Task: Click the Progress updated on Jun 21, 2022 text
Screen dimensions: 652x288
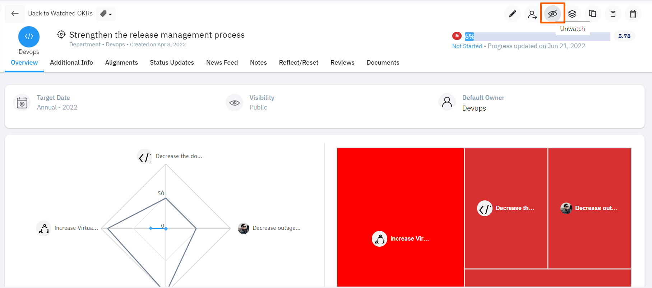Action: tap(536, 46)
